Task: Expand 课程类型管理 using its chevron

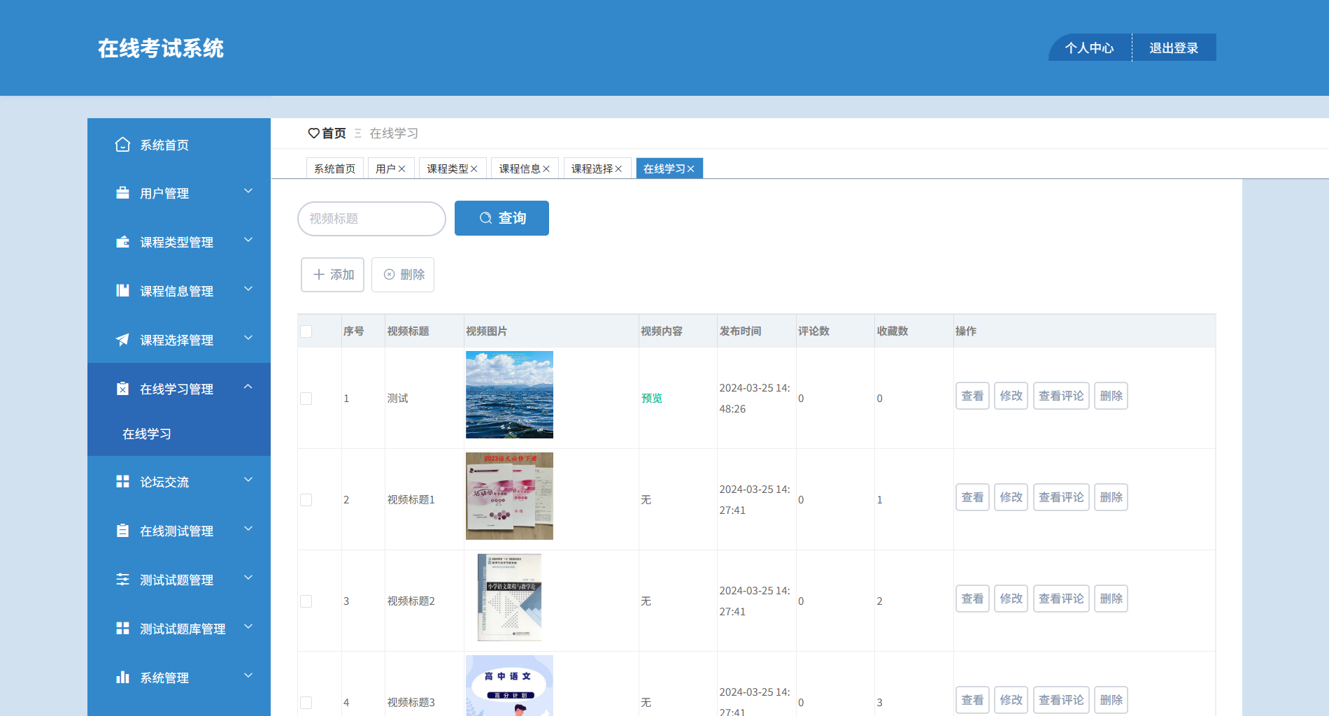Action: [248, 240]
